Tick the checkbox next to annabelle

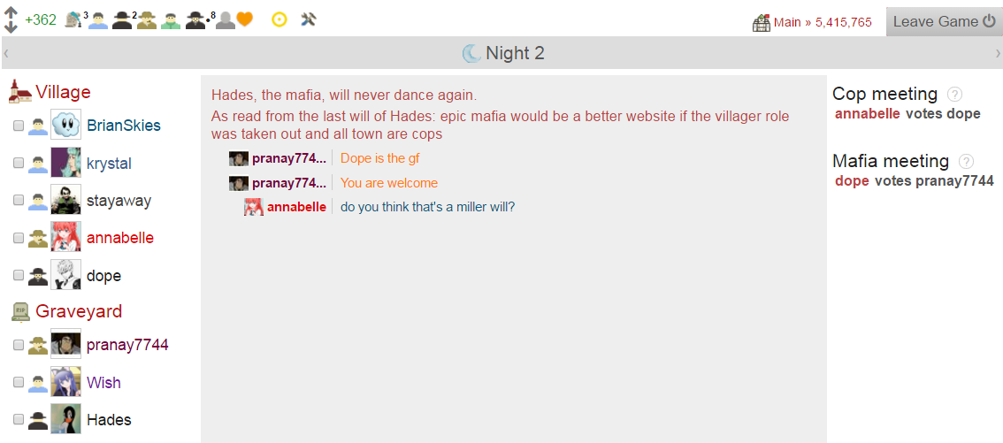[x=19, y=238]
